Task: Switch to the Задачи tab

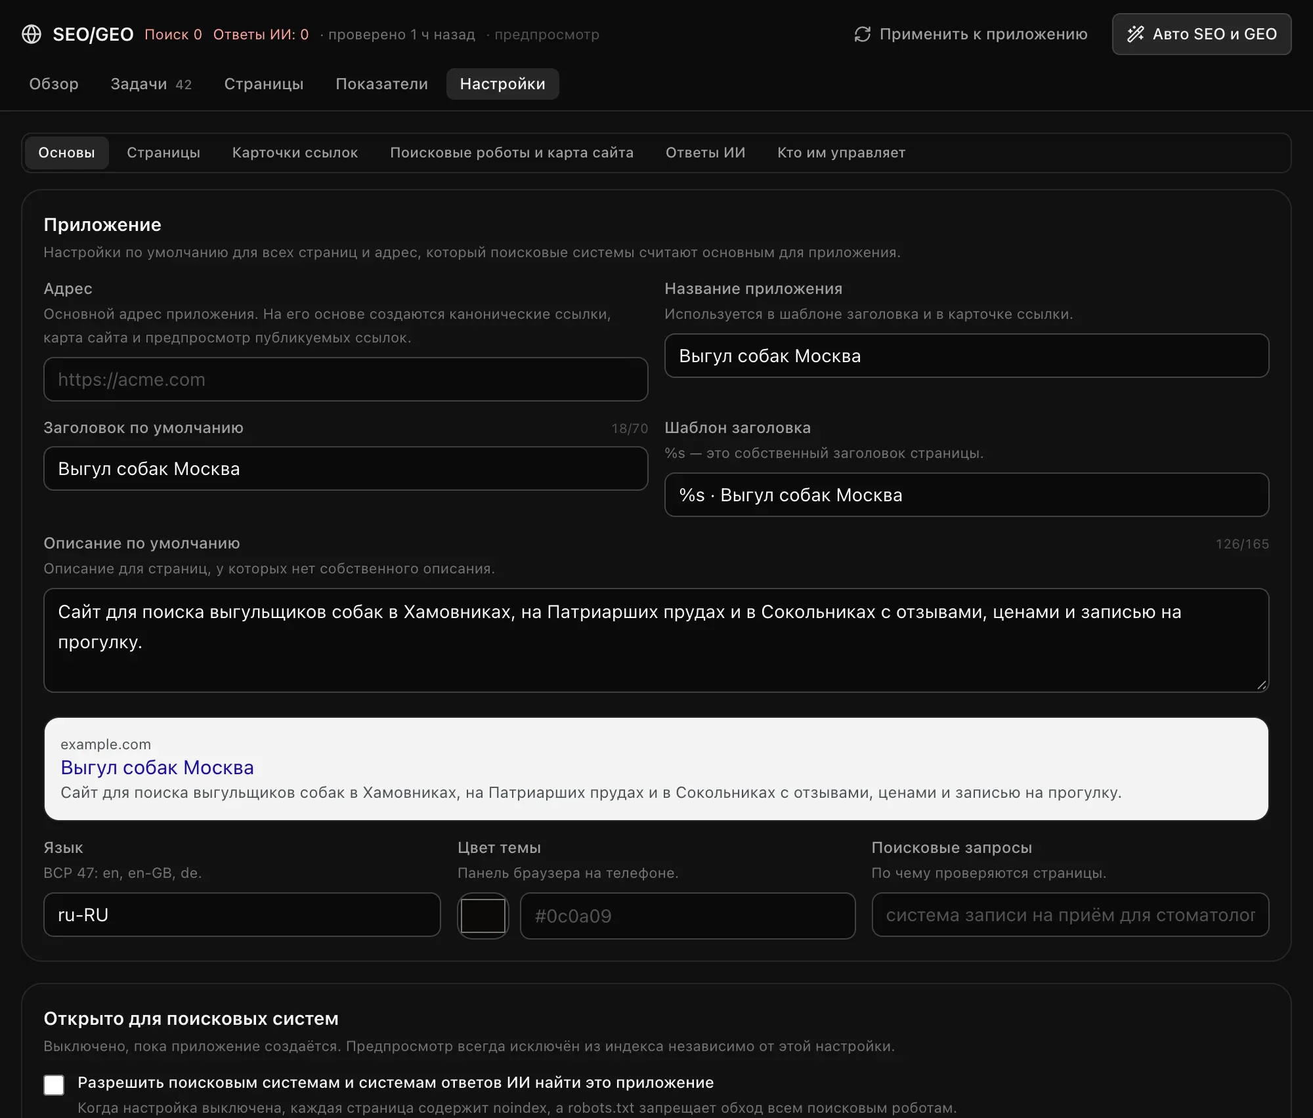Action: [x=151, y=84]
